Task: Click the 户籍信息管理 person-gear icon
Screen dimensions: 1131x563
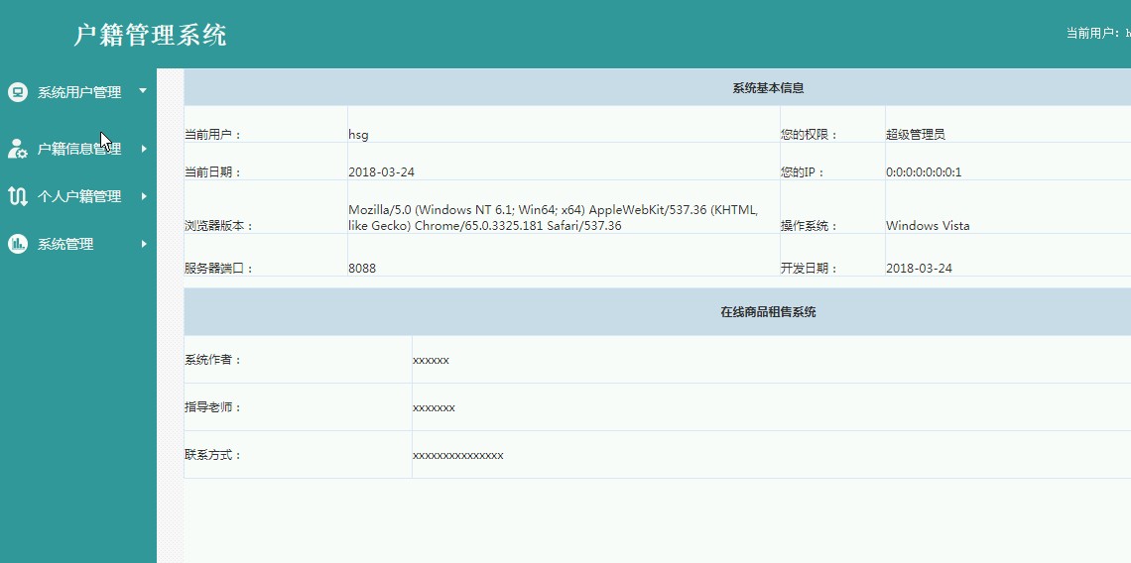Action: click(17, 150)
